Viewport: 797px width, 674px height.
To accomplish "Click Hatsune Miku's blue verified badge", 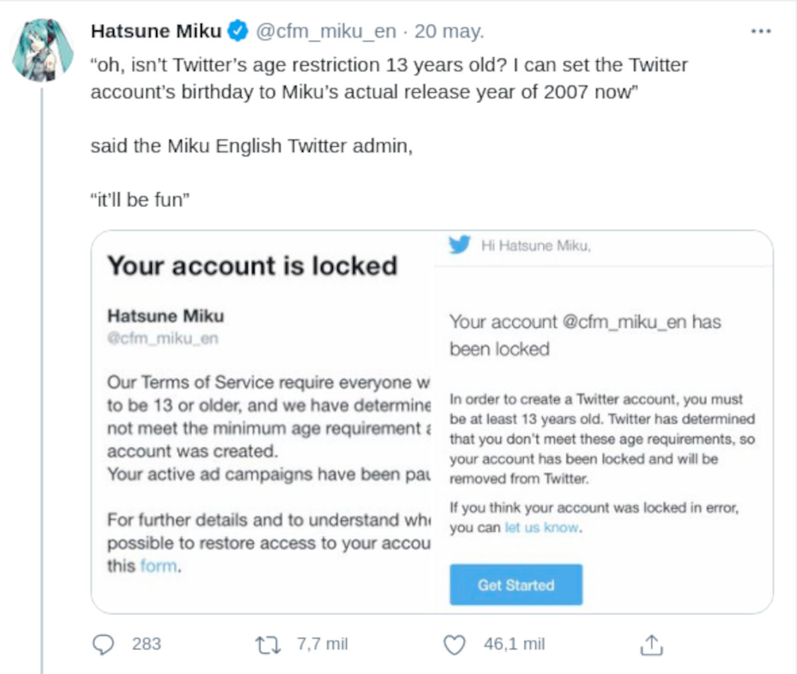I will point(236,29).
